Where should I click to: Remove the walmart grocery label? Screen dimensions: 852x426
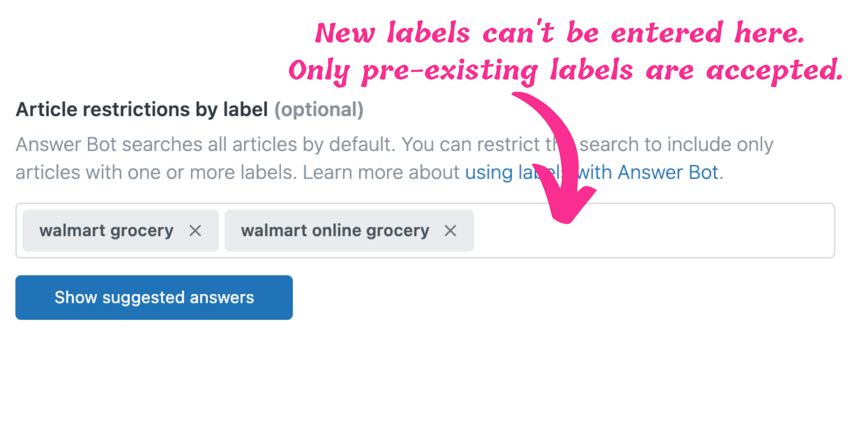point(195,231)
